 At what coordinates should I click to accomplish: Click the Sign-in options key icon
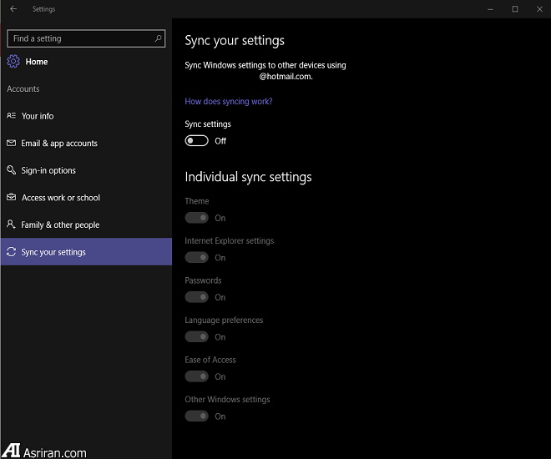pos(12,170)
